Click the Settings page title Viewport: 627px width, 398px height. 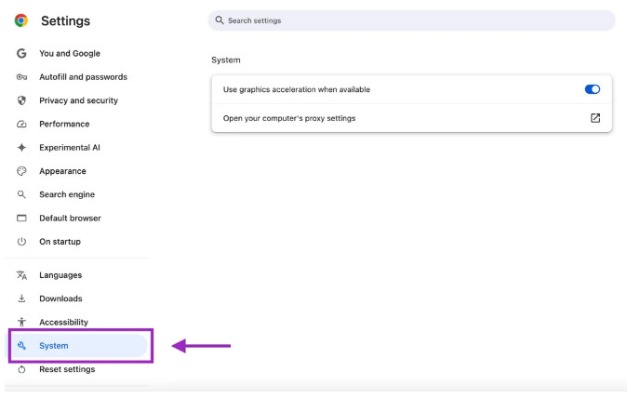(65, 20)
